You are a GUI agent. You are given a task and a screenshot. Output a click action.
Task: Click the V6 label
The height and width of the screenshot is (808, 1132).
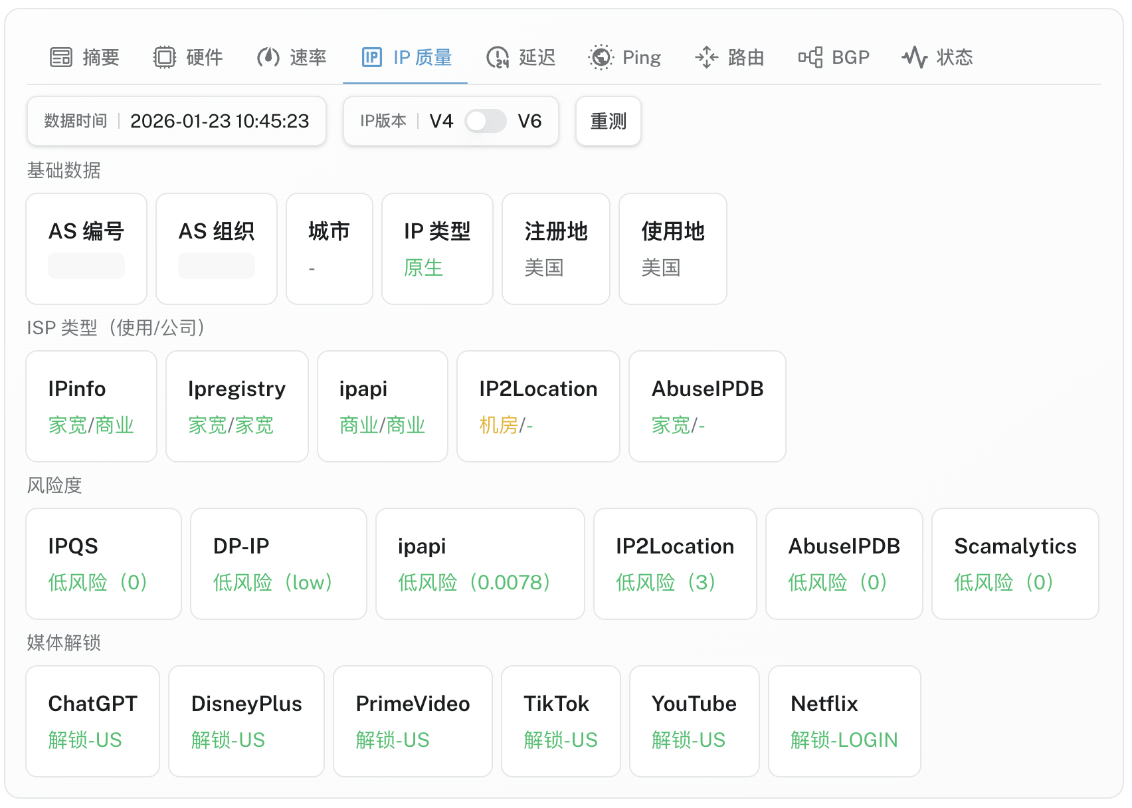529,121
